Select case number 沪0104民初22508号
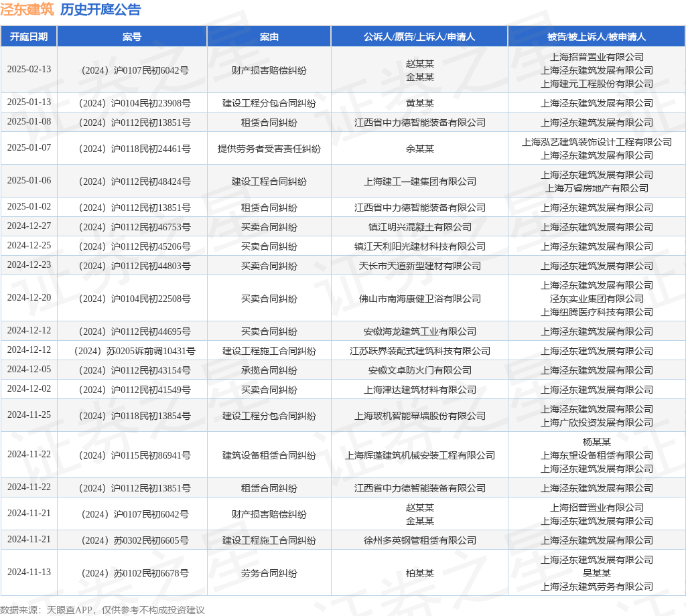 click(135, 299)
